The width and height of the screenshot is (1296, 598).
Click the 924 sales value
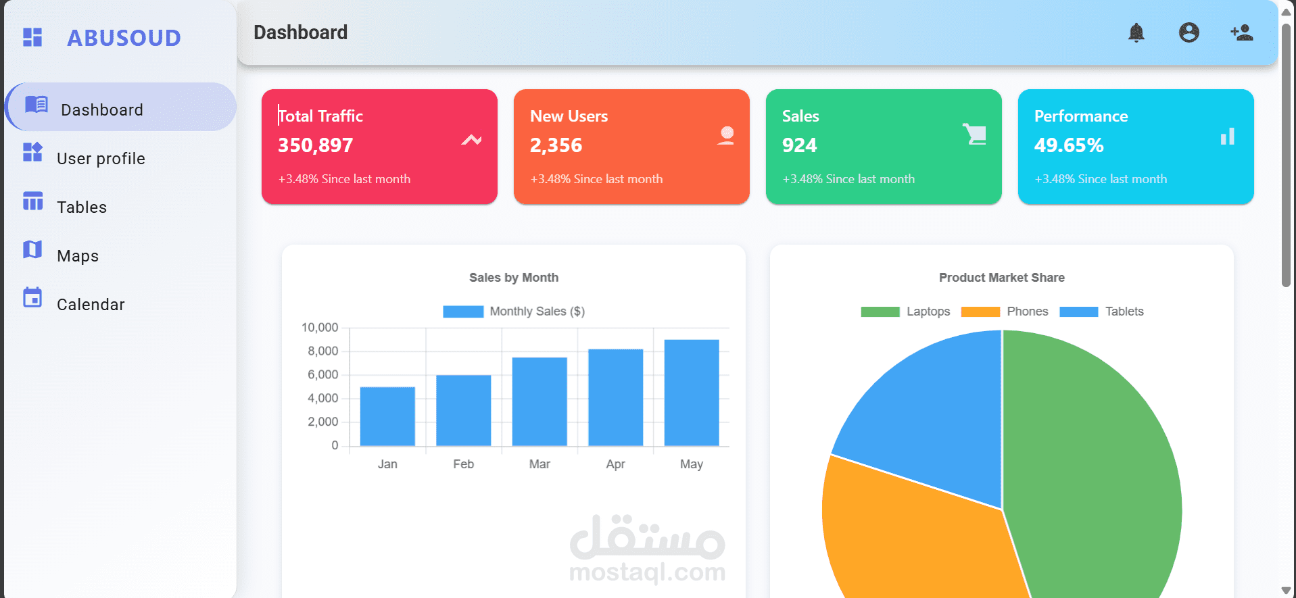point(800,145)
